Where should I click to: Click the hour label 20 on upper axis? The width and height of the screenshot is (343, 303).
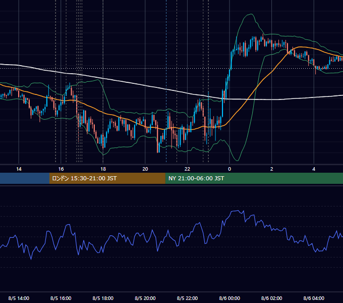pos(145,169)
